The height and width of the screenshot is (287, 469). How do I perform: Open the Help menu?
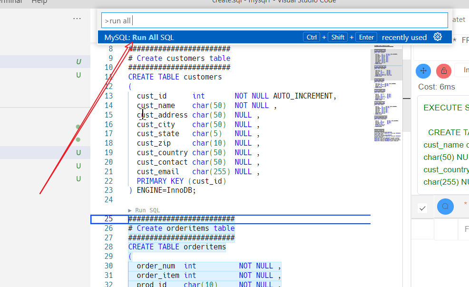coord(39,2)
